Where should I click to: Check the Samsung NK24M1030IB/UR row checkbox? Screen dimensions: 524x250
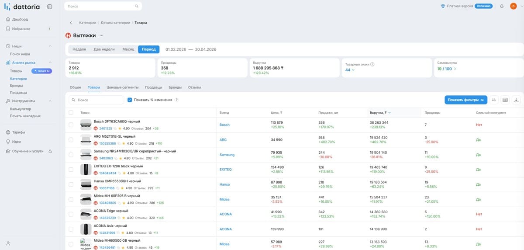pos(71,155)
